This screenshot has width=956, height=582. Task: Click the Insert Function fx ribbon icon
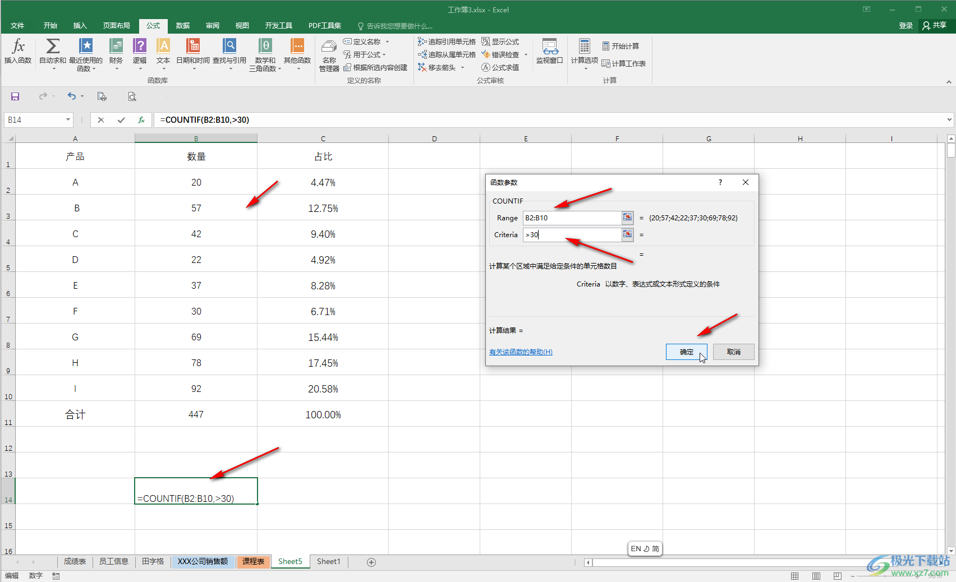18,46
